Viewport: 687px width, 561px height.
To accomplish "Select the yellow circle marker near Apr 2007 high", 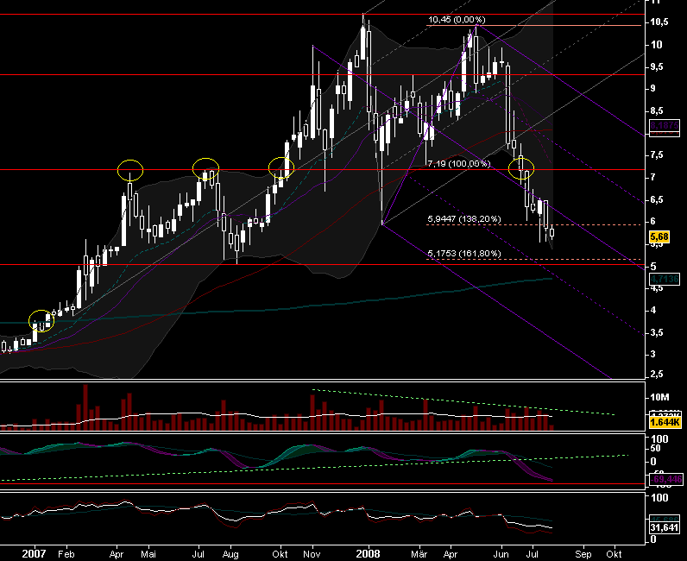I will [x=130, y=171].
